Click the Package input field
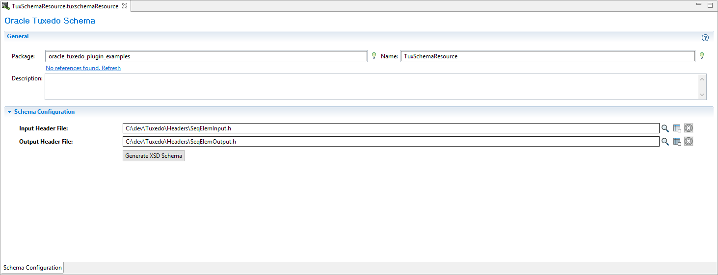This screenshot has height=275, width=718. tap(206, 56)
